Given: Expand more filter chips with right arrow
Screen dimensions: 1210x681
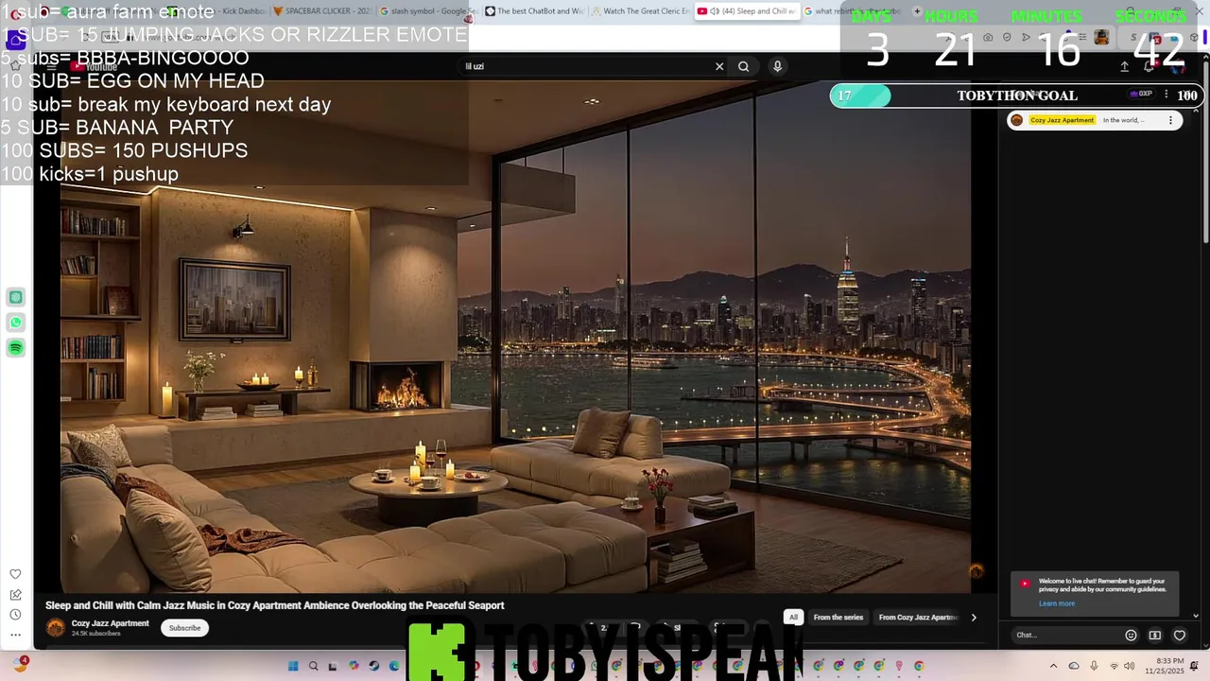Looking at the screenshot, I should pyautogui.click(x=974, y=618).
